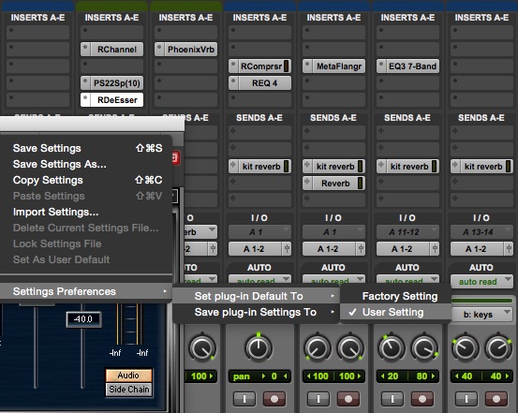518x413 pixels.
Task: Open the b: keys group dropdown
Action: click(481, 315)
